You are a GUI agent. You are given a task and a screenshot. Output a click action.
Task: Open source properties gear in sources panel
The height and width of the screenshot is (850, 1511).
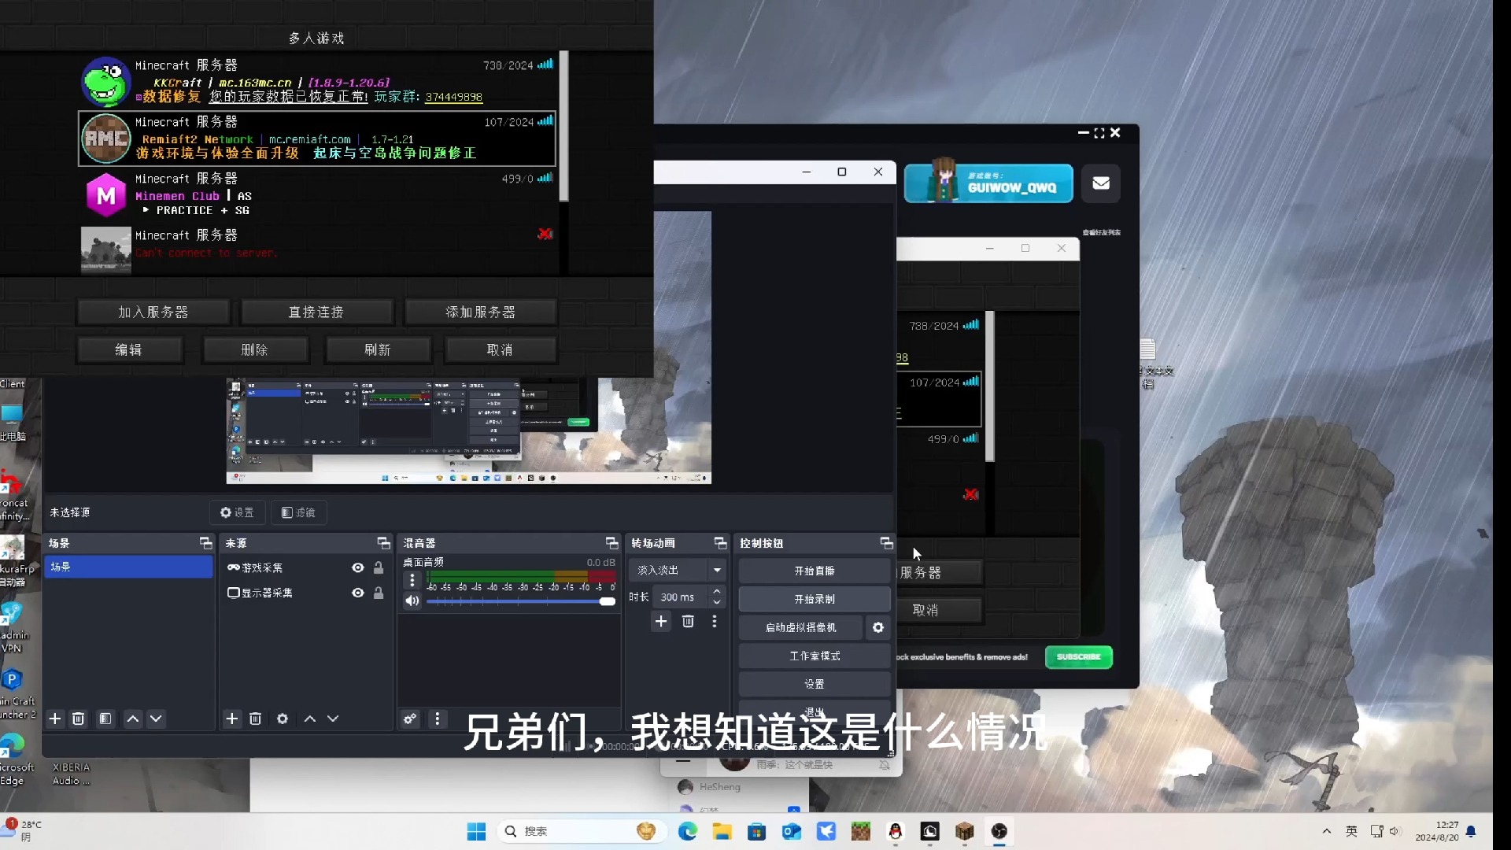283,719
